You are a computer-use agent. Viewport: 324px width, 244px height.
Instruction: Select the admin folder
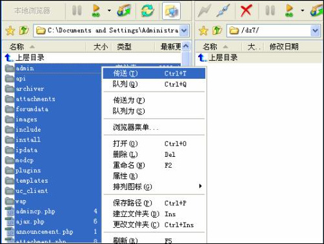(x=25, y=68)
